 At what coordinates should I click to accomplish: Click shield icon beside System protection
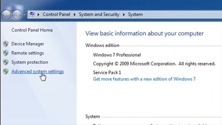tap(6, 62)
